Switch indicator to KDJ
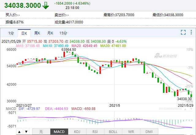Screen dimensions: 196x135 (x=77, y=132)
